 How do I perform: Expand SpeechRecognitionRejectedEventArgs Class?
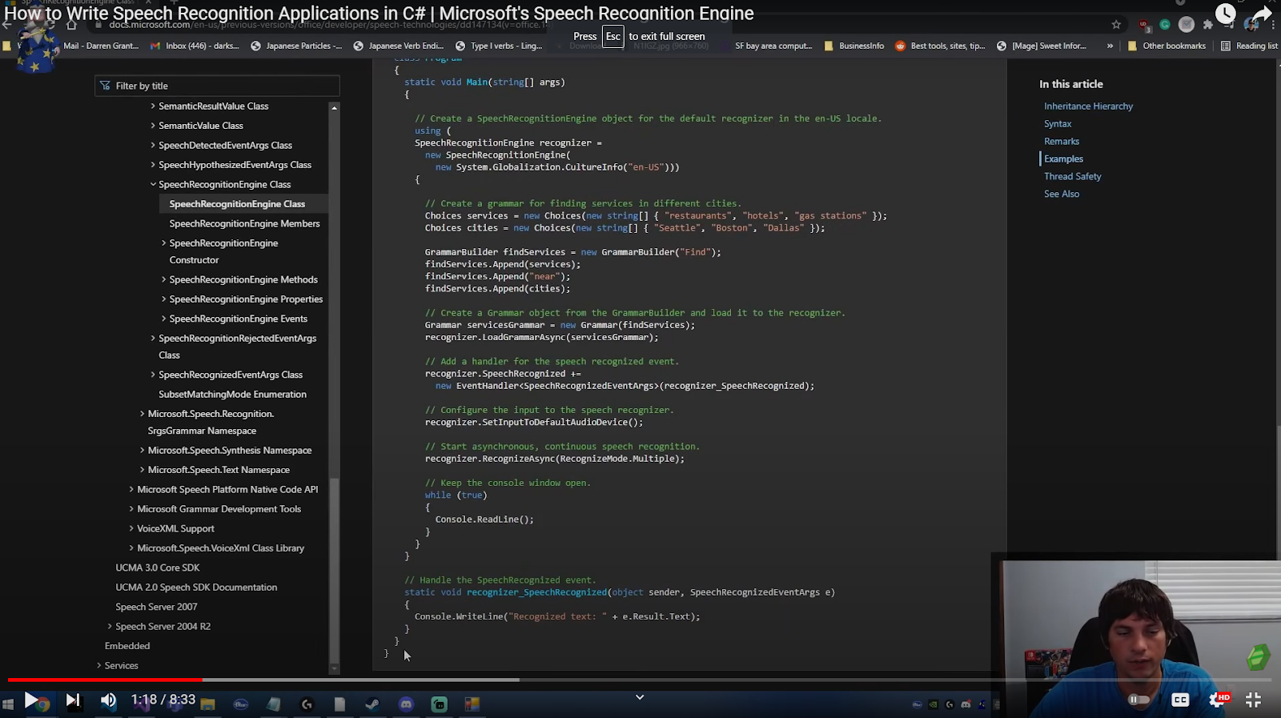(x=153, y=339)
